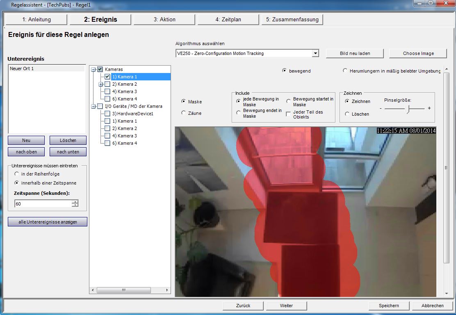Check 6) Kamera 4 checkbox under I/O Geräte

pos(107,143)
